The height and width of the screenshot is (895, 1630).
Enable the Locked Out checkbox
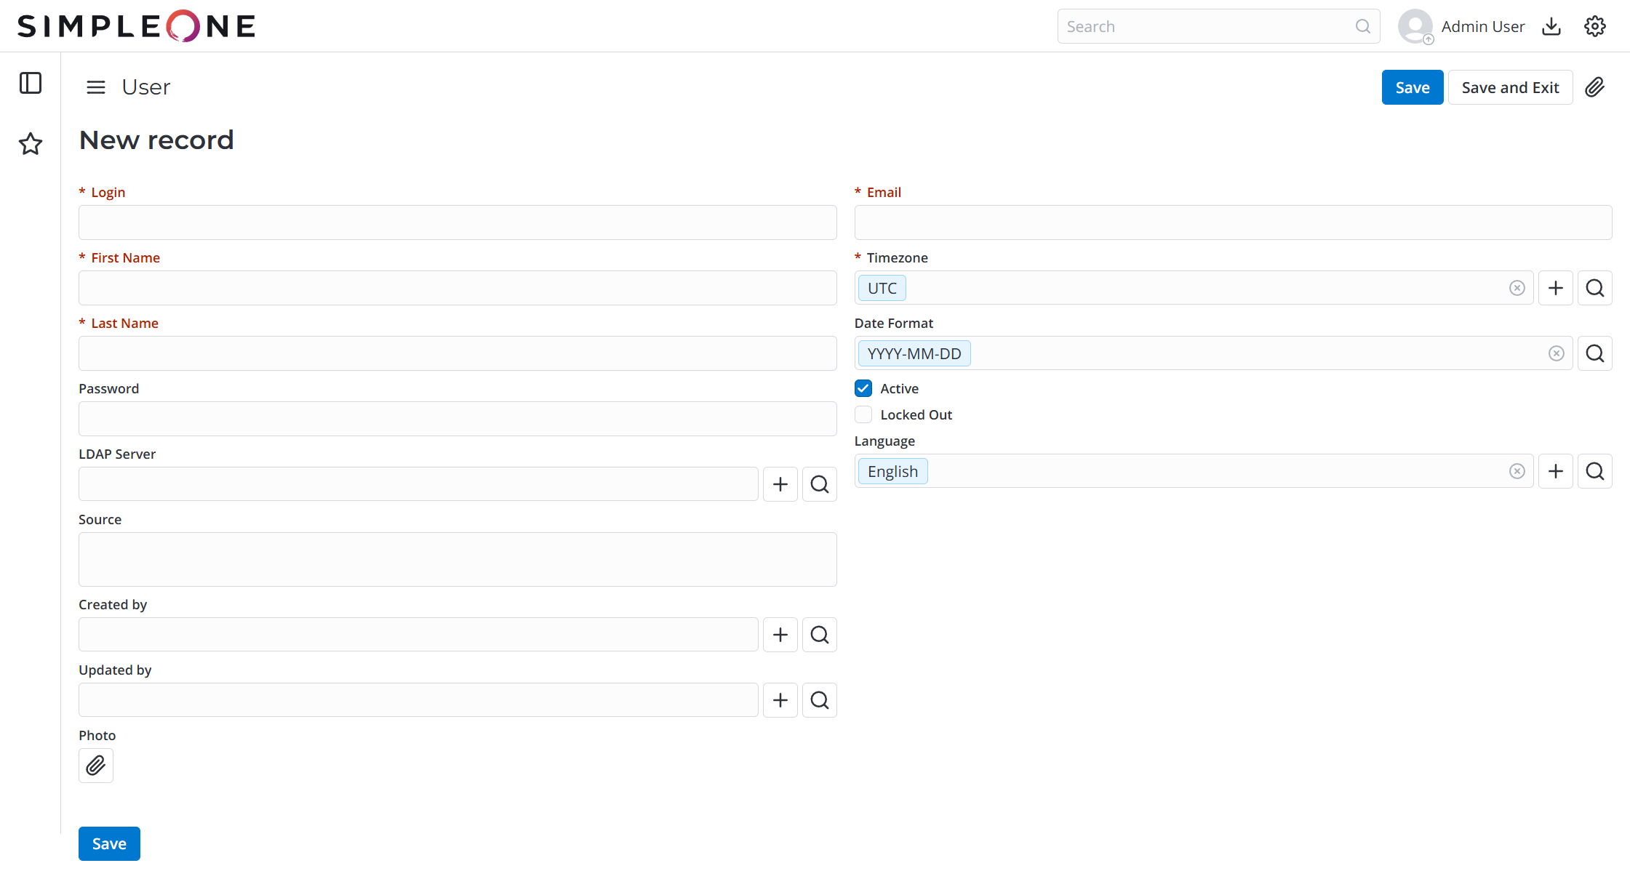click(x=863, y=414)
